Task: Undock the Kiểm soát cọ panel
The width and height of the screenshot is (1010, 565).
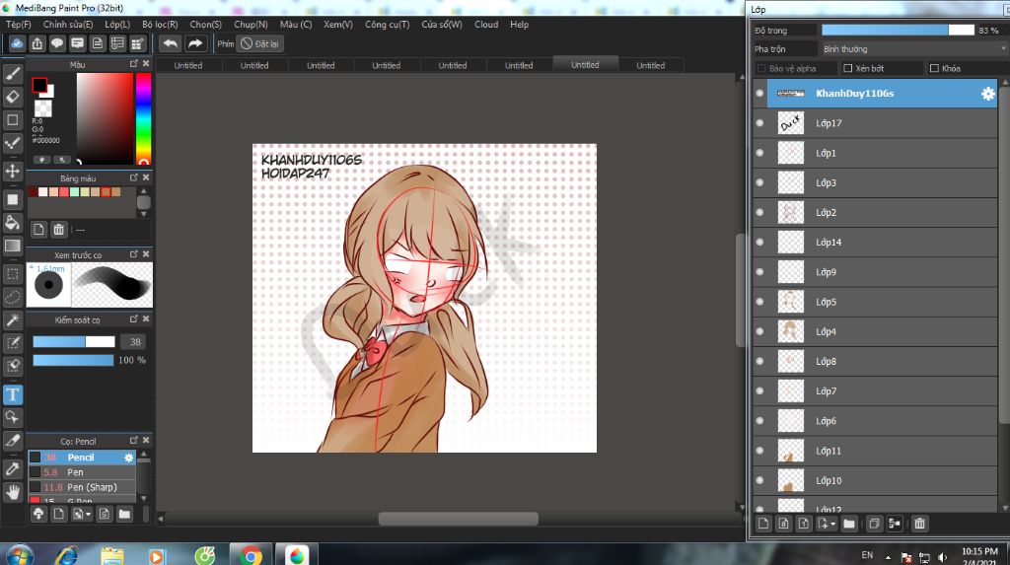Action: pyautogui.click(x=133, y=318)
